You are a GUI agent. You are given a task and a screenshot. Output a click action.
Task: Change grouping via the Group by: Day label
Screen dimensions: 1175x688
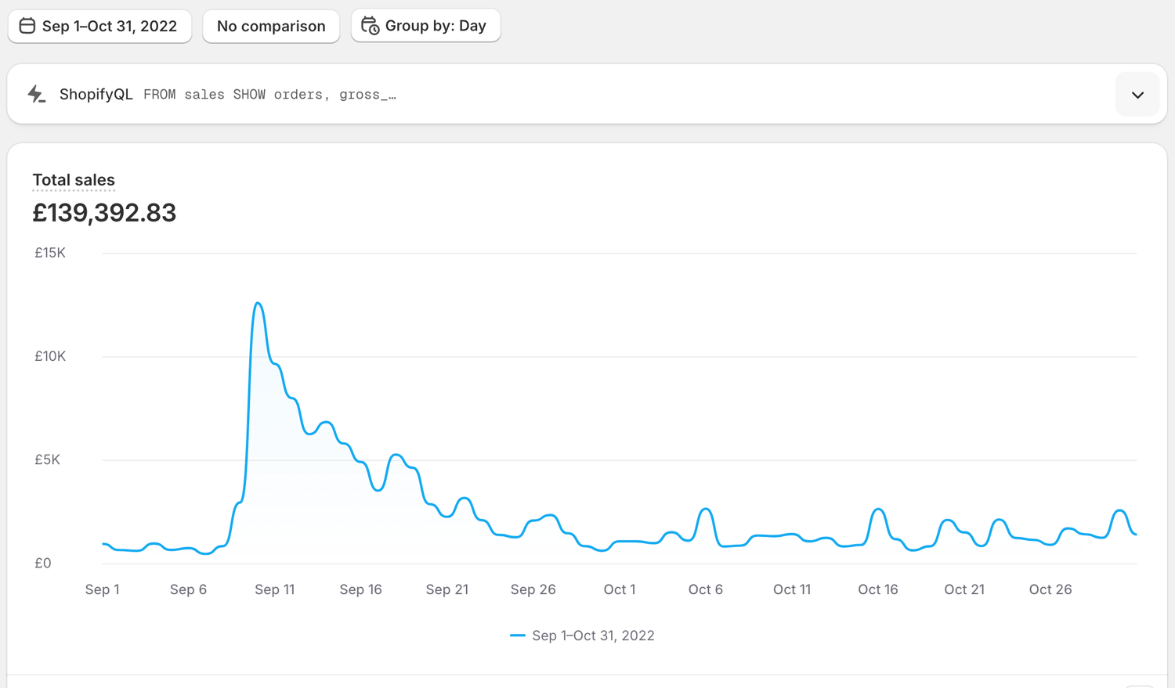point(436,26)
